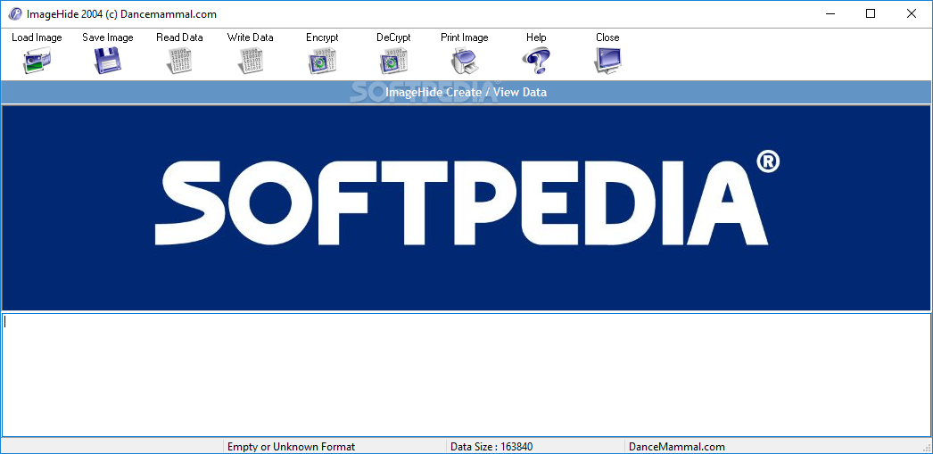Click the Close label in toolbar
Viewport: 933px width, 454px height.
coord(607,37)
